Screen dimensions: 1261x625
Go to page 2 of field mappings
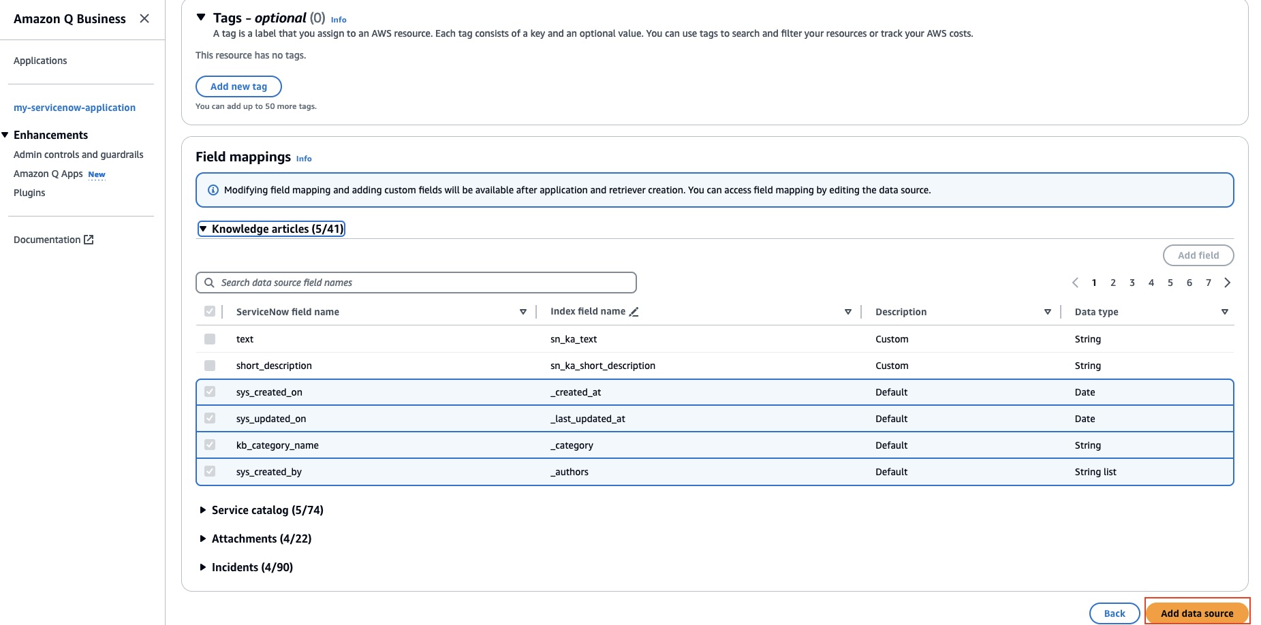click(1113, 283)
